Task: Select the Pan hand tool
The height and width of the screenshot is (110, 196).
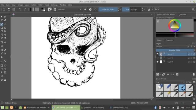Action: [x=5, y=80]
